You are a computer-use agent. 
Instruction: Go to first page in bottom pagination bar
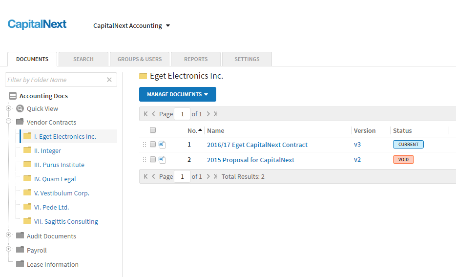[x=145, y=176]
